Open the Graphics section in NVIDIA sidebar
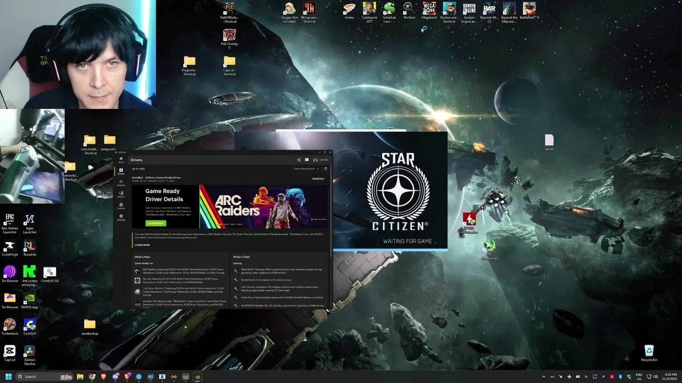 [121, 182]
